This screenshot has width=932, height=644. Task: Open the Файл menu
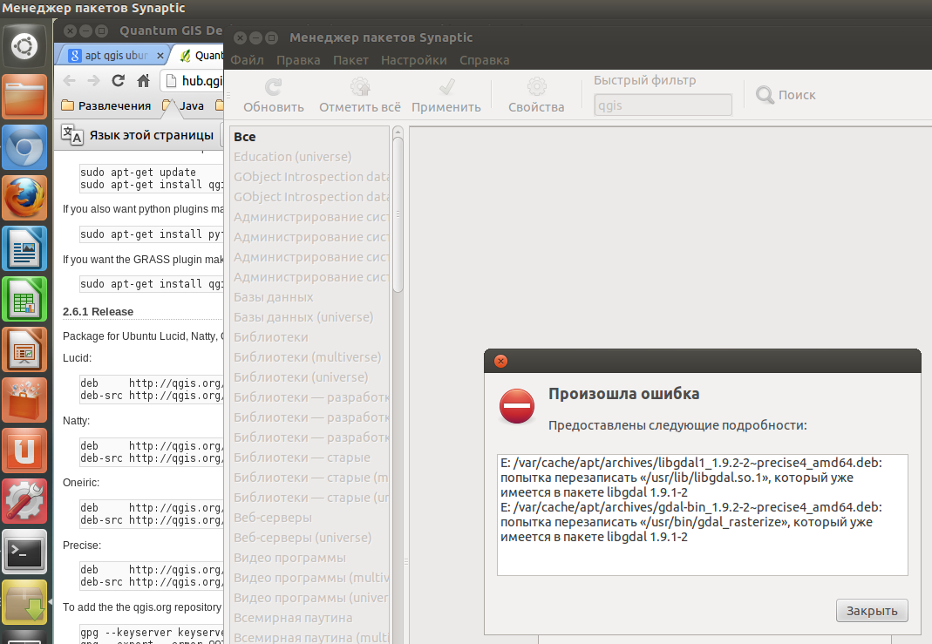248,60
